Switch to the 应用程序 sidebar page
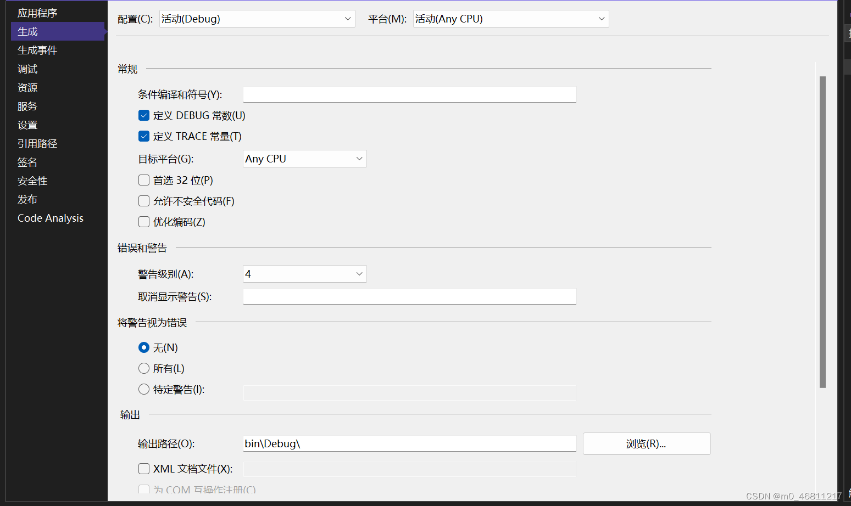The height and width of the screenshot is (506, 851). (x=37, y=12)
